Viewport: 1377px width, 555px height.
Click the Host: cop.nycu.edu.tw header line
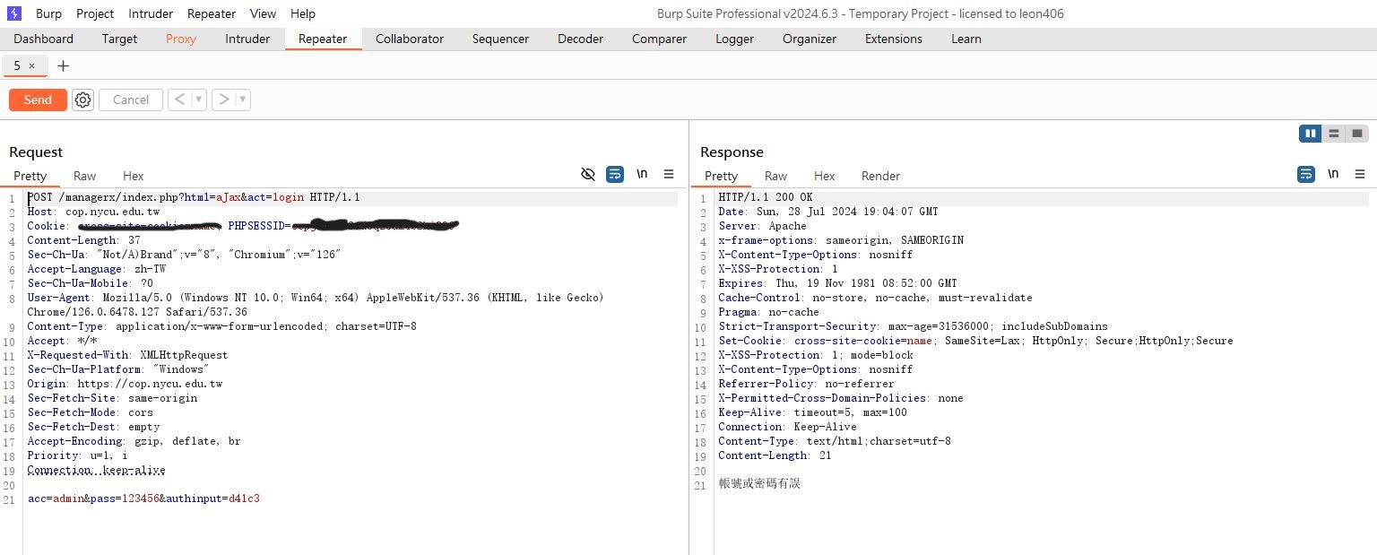pyautogui.click(x=93, y=212)
